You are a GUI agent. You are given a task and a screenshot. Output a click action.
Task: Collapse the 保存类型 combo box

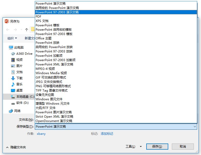116,127
